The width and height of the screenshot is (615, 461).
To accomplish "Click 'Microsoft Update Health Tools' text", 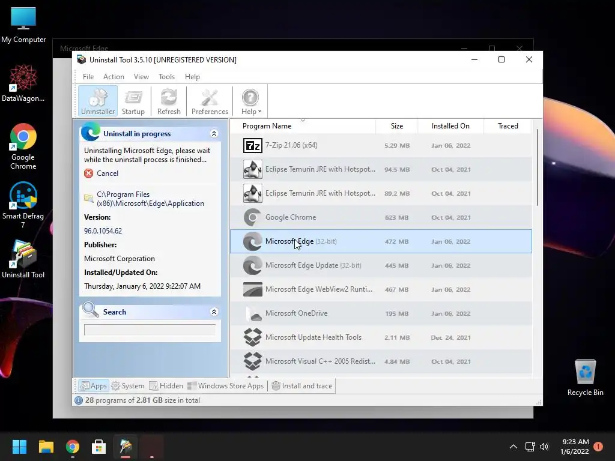I will 314,337.
